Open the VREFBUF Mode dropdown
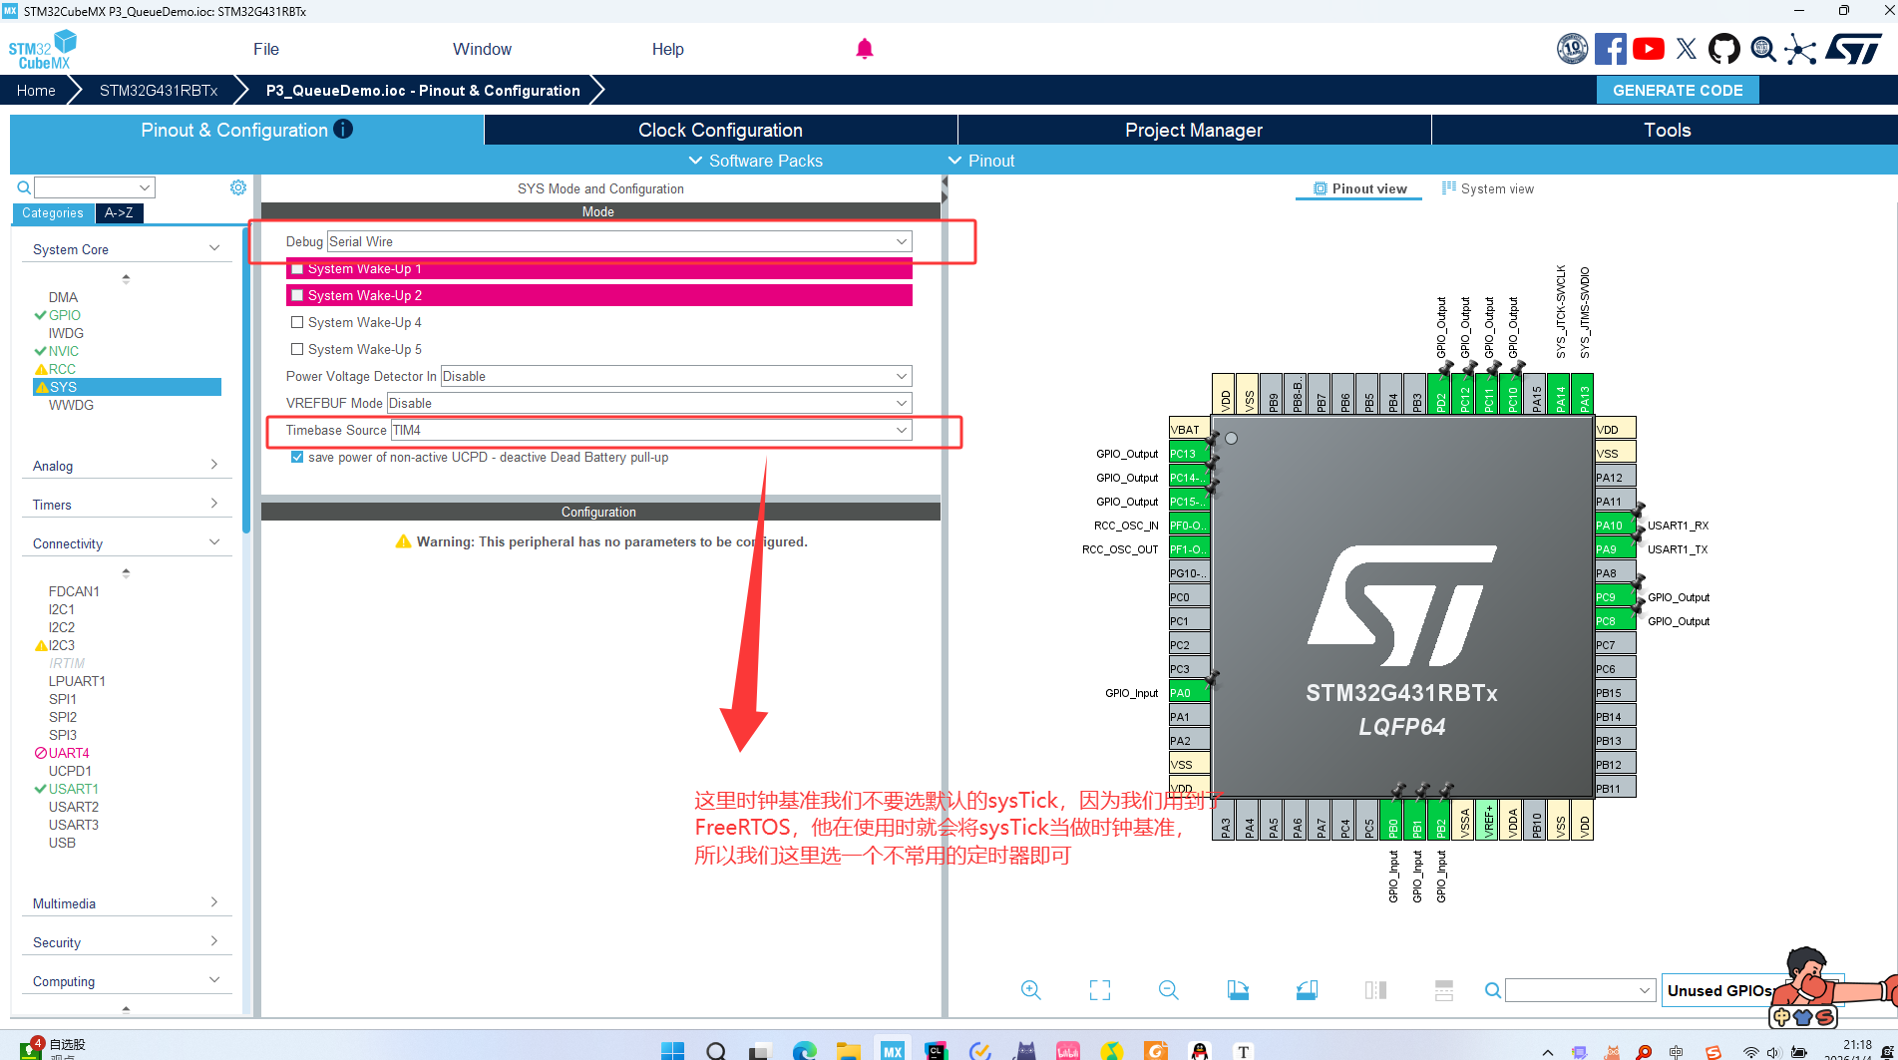Viewport: 1898px width, 1060px height. tap(649, 403)
